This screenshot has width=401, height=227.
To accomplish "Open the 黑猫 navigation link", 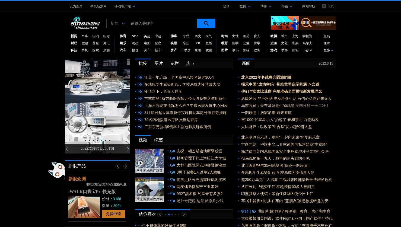I will click(x=246, y=50).
